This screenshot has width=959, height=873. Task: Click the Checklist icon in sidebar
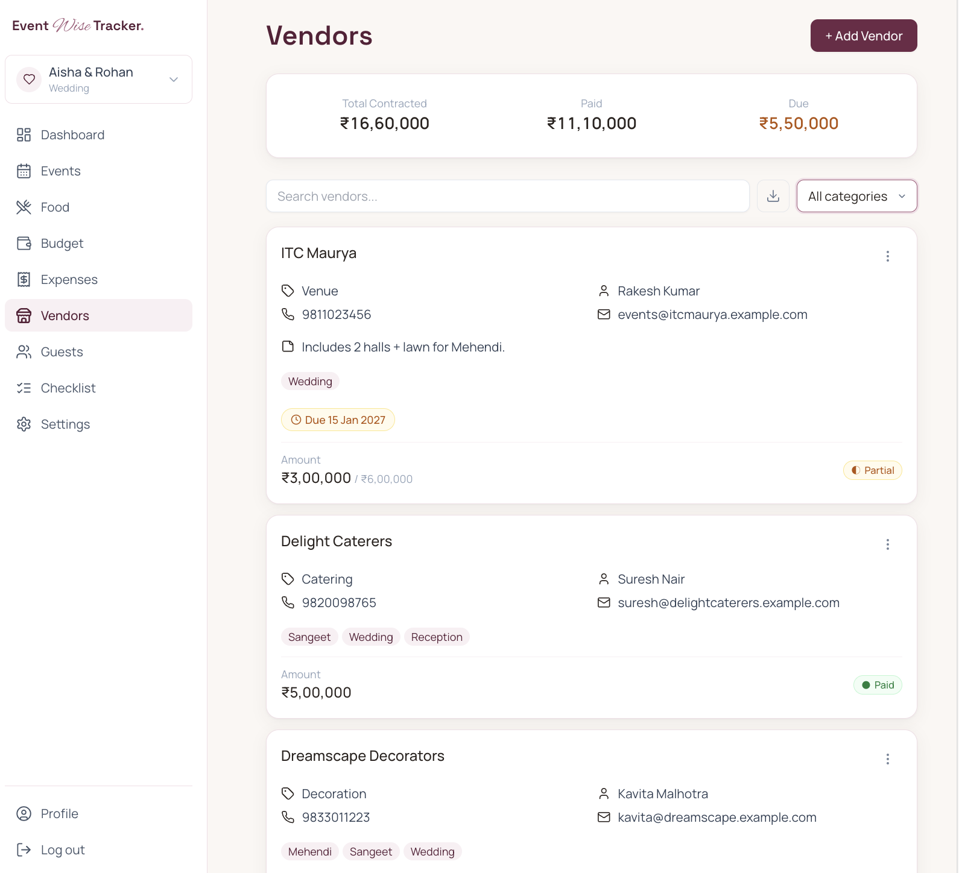pyautogui.click(x=24, y=388)
